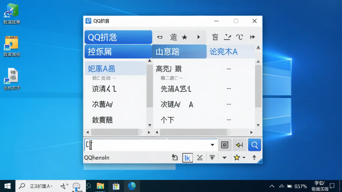Click the 'QQhenoln' status label
This screenshot has width=342, height=192.
pyautogui.click(x=97, y=158)
